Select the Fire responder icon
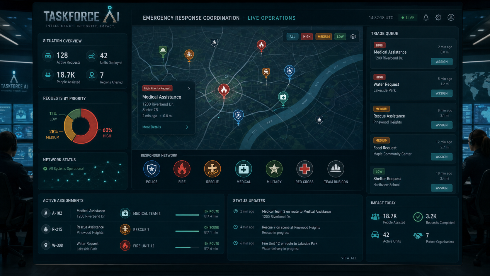This screenshot has height=276, width=490. click(x=182, y=169)
